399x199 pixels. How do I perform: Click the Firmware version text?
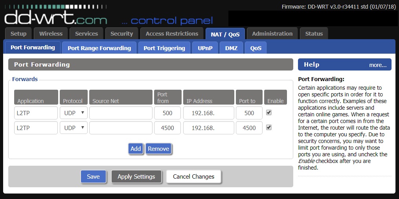point(339,7)
